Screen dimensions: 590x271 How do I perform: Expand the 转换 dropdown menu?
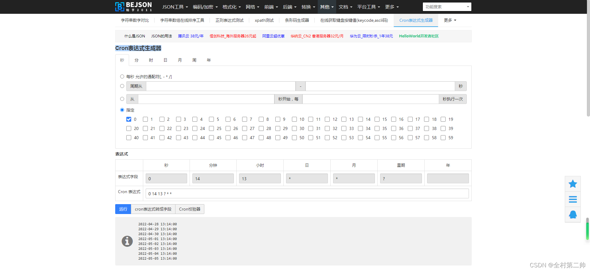click(308, 7)
